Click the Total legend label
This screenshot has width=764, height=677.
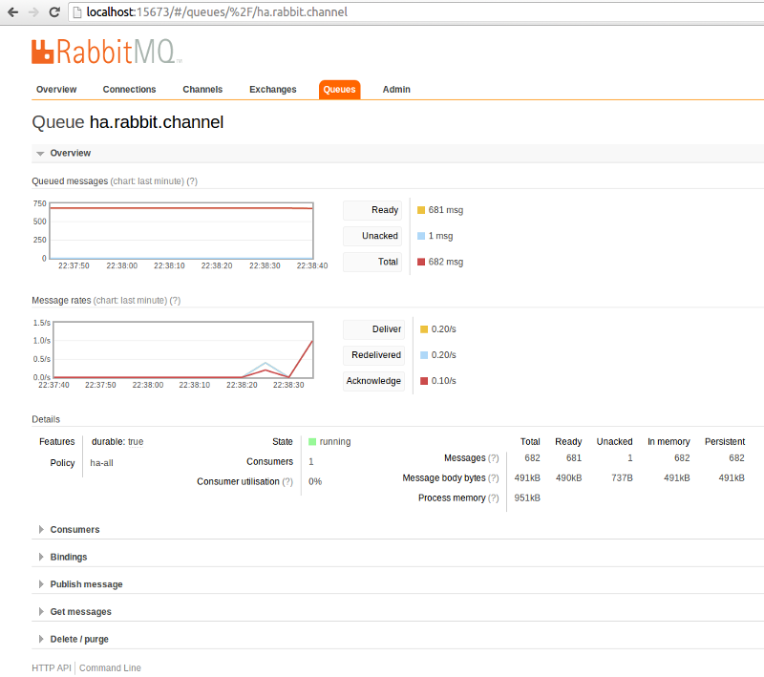[x=372, y=262]
